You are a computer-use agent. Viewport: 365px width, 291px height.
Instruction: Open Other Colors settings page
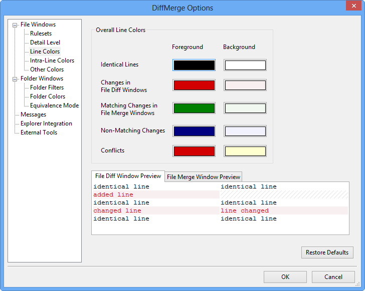point(47,69)
